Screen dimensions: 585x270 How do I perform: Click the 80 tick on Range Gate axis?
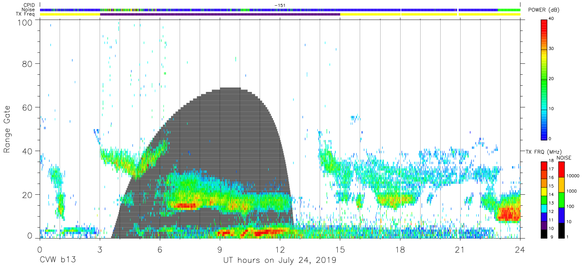click(x=28, y=63)
